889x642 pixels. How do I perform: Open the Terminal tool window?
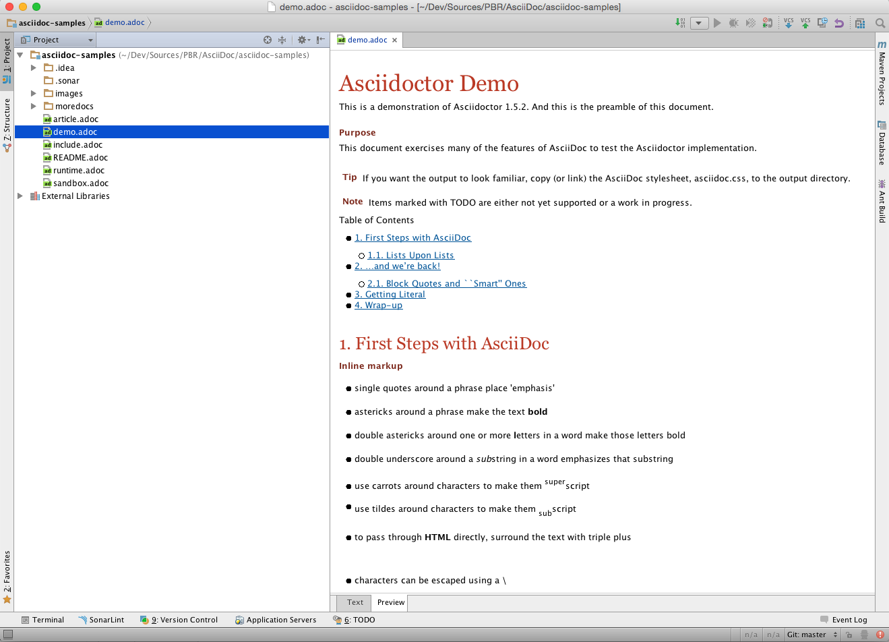(42, 620)
